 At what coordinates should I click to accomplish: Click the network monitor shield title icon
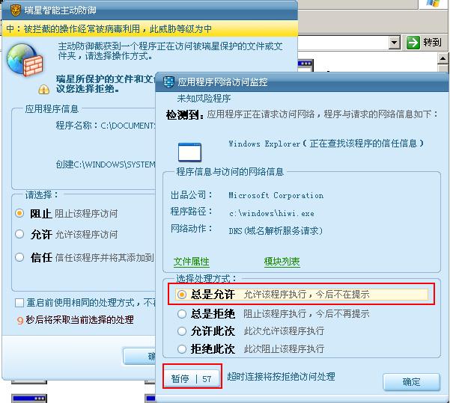tap(168, 82)
